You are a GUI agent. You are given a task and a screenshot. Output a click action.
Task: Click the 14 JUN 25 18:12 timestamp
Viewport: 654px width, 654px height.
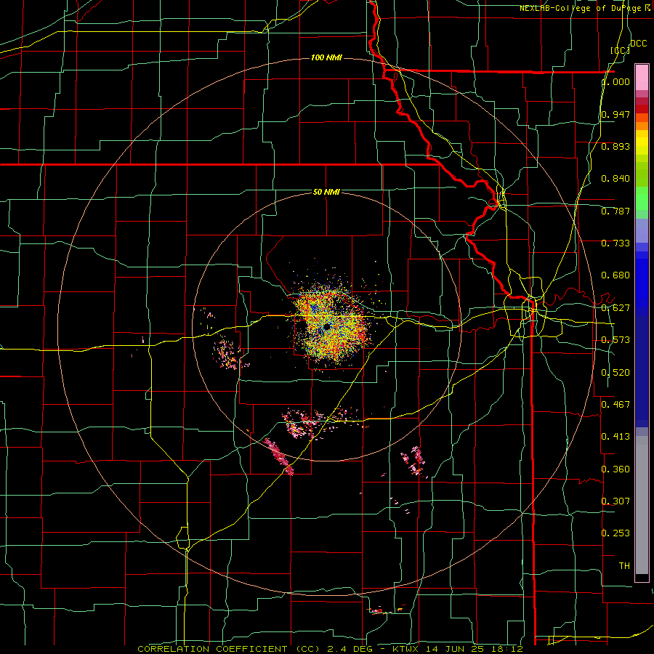pos(475,649)
